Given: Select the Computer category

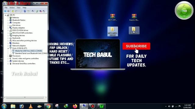Looking at the screenshot, I should (x=16, y=23).
